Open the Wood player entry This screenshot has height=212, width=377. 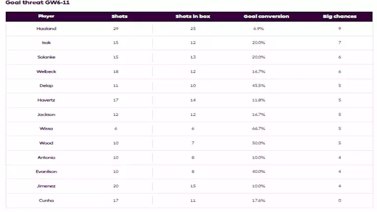tap(47, 143)
